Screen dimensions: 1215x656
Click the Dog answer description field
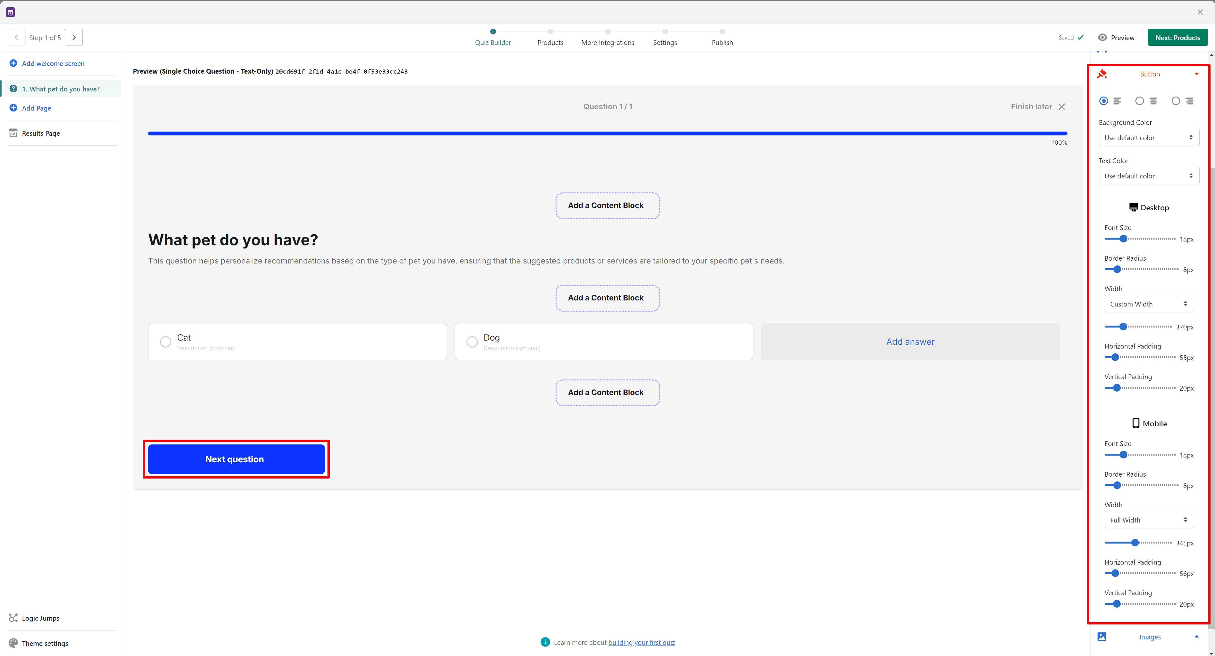tap(512, 348)
